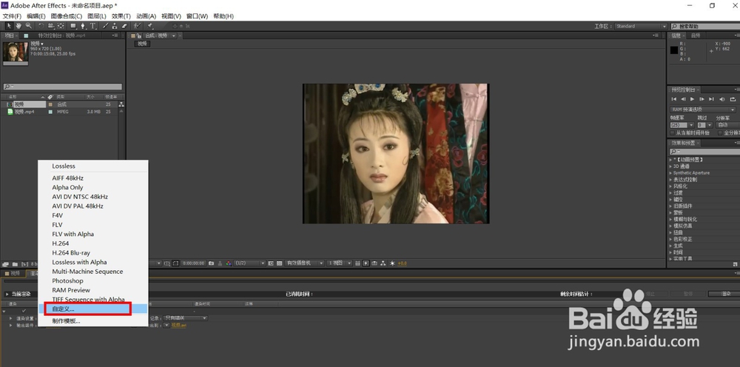This screenshot has width=740, height=367.
Task: Click the 搜索帮助 search field
Action: coord(704,27)
